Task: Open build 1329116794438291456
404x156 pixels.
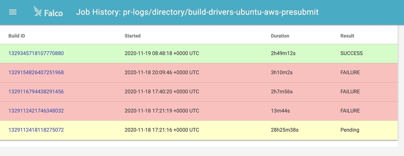Action: [36, 92]
